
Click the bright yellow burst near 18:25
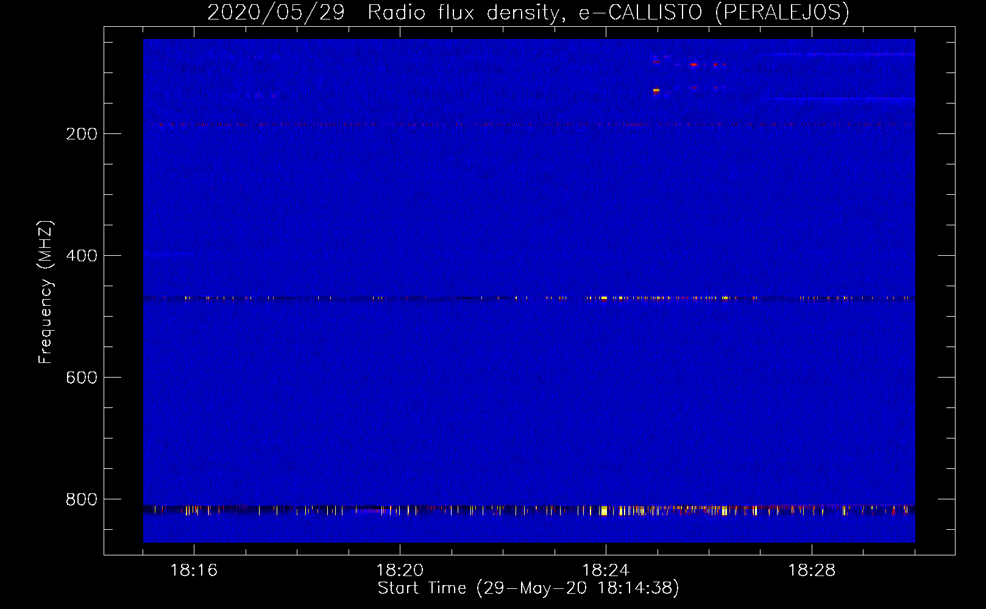[656, 90]
